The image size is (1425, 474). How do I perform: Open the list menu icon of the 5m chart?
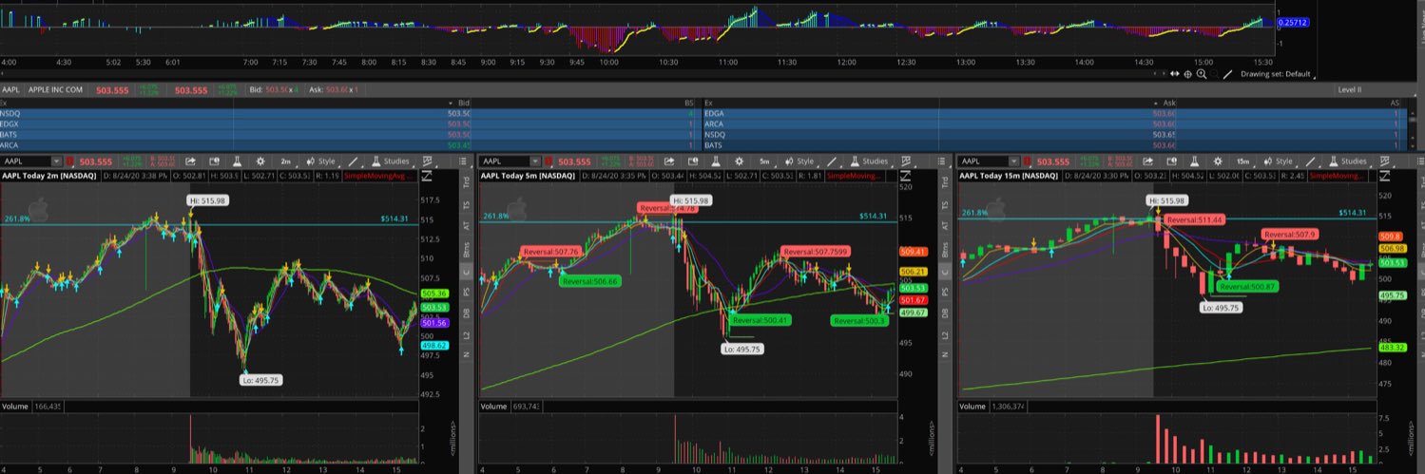point(941,161)
